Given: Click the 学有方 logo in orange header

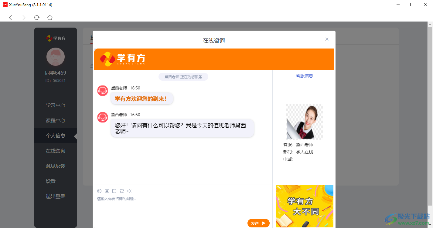Looking at the screenshot, I should 123,59.
